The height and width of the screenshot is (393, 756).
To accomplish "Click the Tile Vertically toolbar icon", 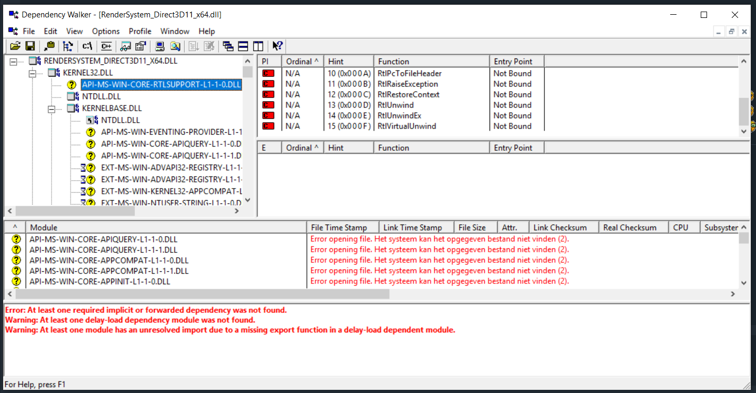I will (258, 46).
